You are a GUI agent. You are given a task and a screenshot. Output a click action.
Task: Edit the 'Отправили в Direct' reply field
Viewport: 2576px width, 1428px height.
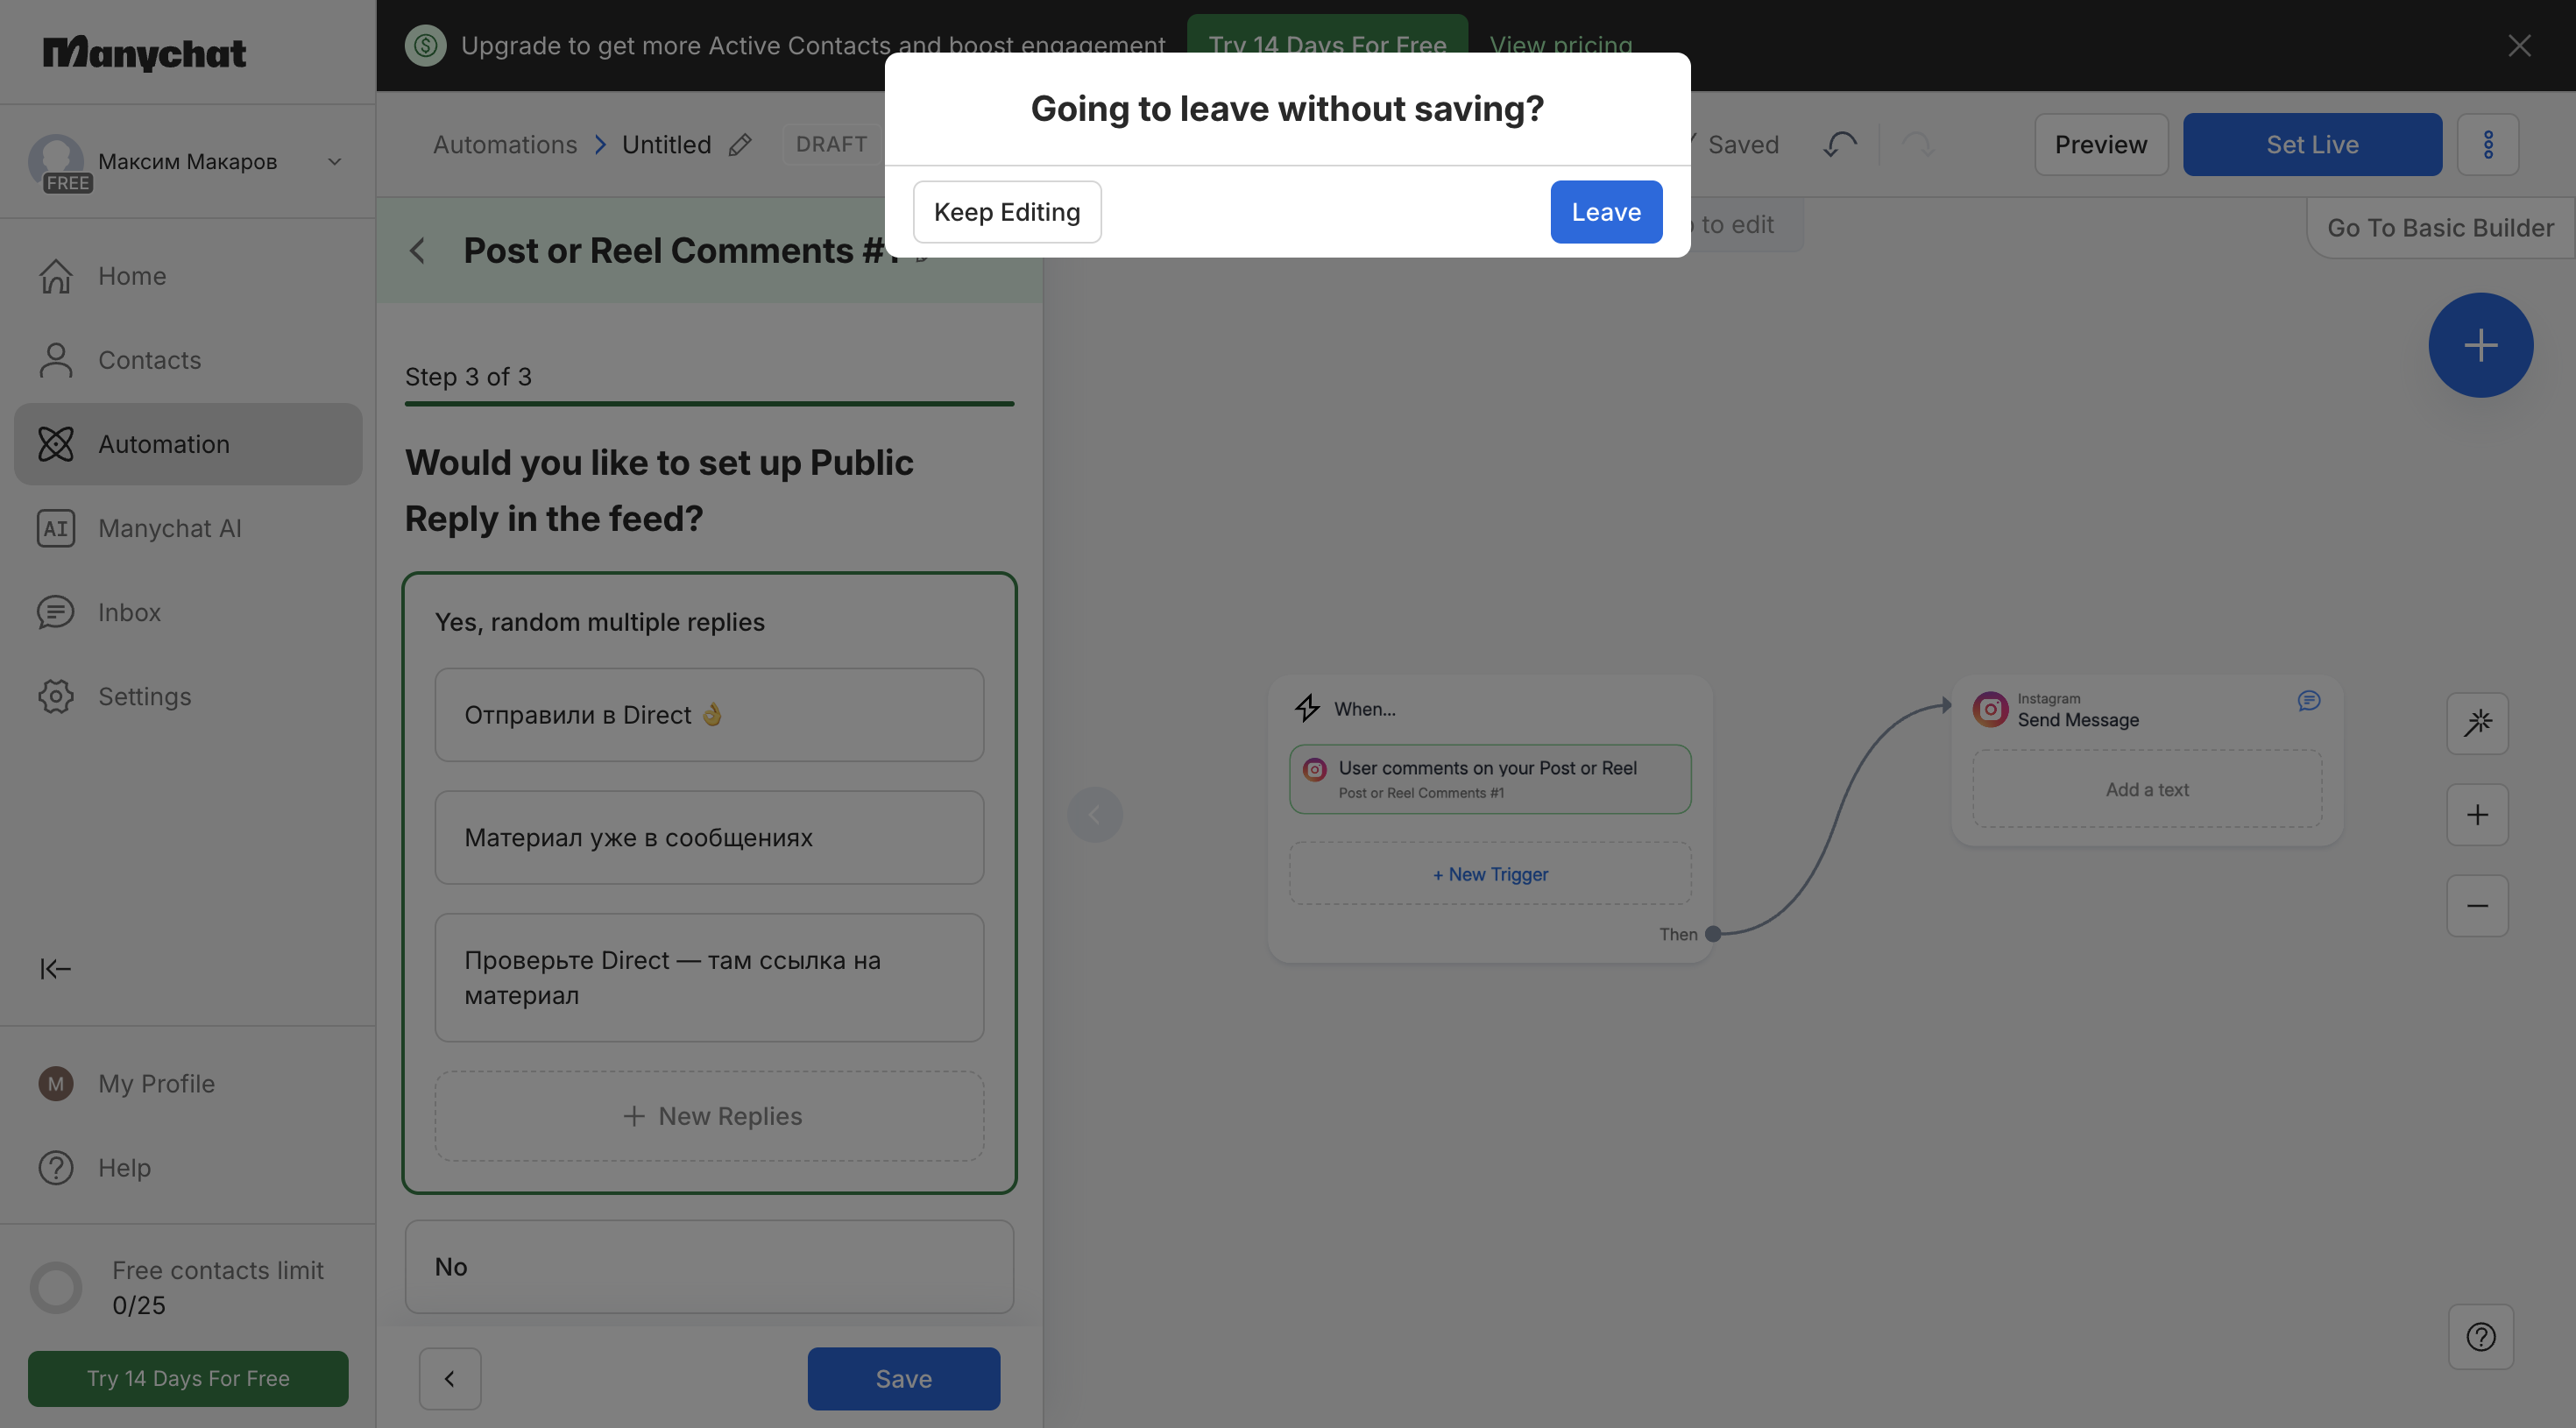709,715
